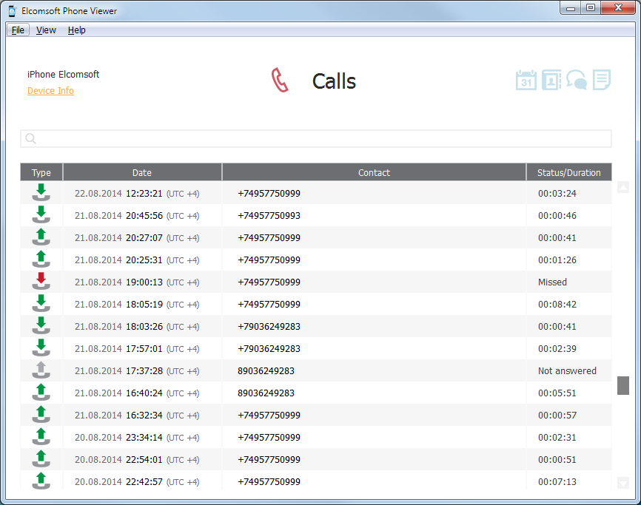Open the Help menu
Viewport: 641px width, 505px height.
pos(76,30)
